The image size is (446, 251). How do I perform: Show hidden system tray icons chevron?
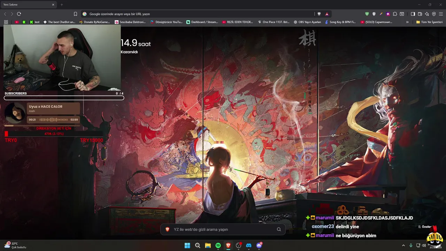[403, 245]
